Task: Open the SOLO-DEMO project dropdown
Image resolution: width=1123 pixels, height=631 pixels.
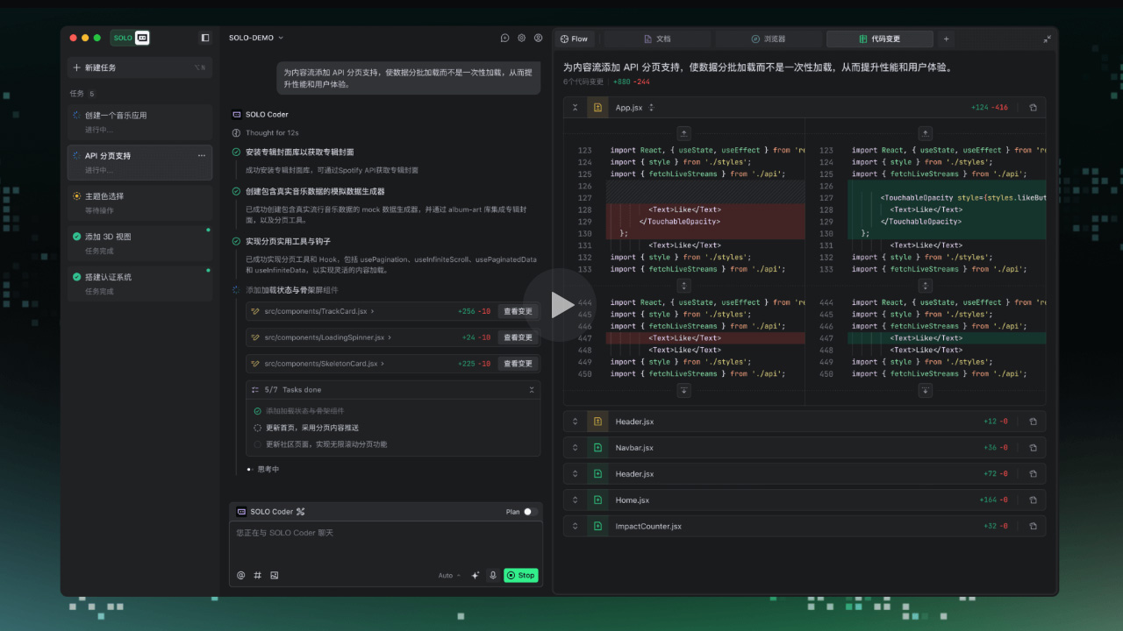Action: click(256, 39)
